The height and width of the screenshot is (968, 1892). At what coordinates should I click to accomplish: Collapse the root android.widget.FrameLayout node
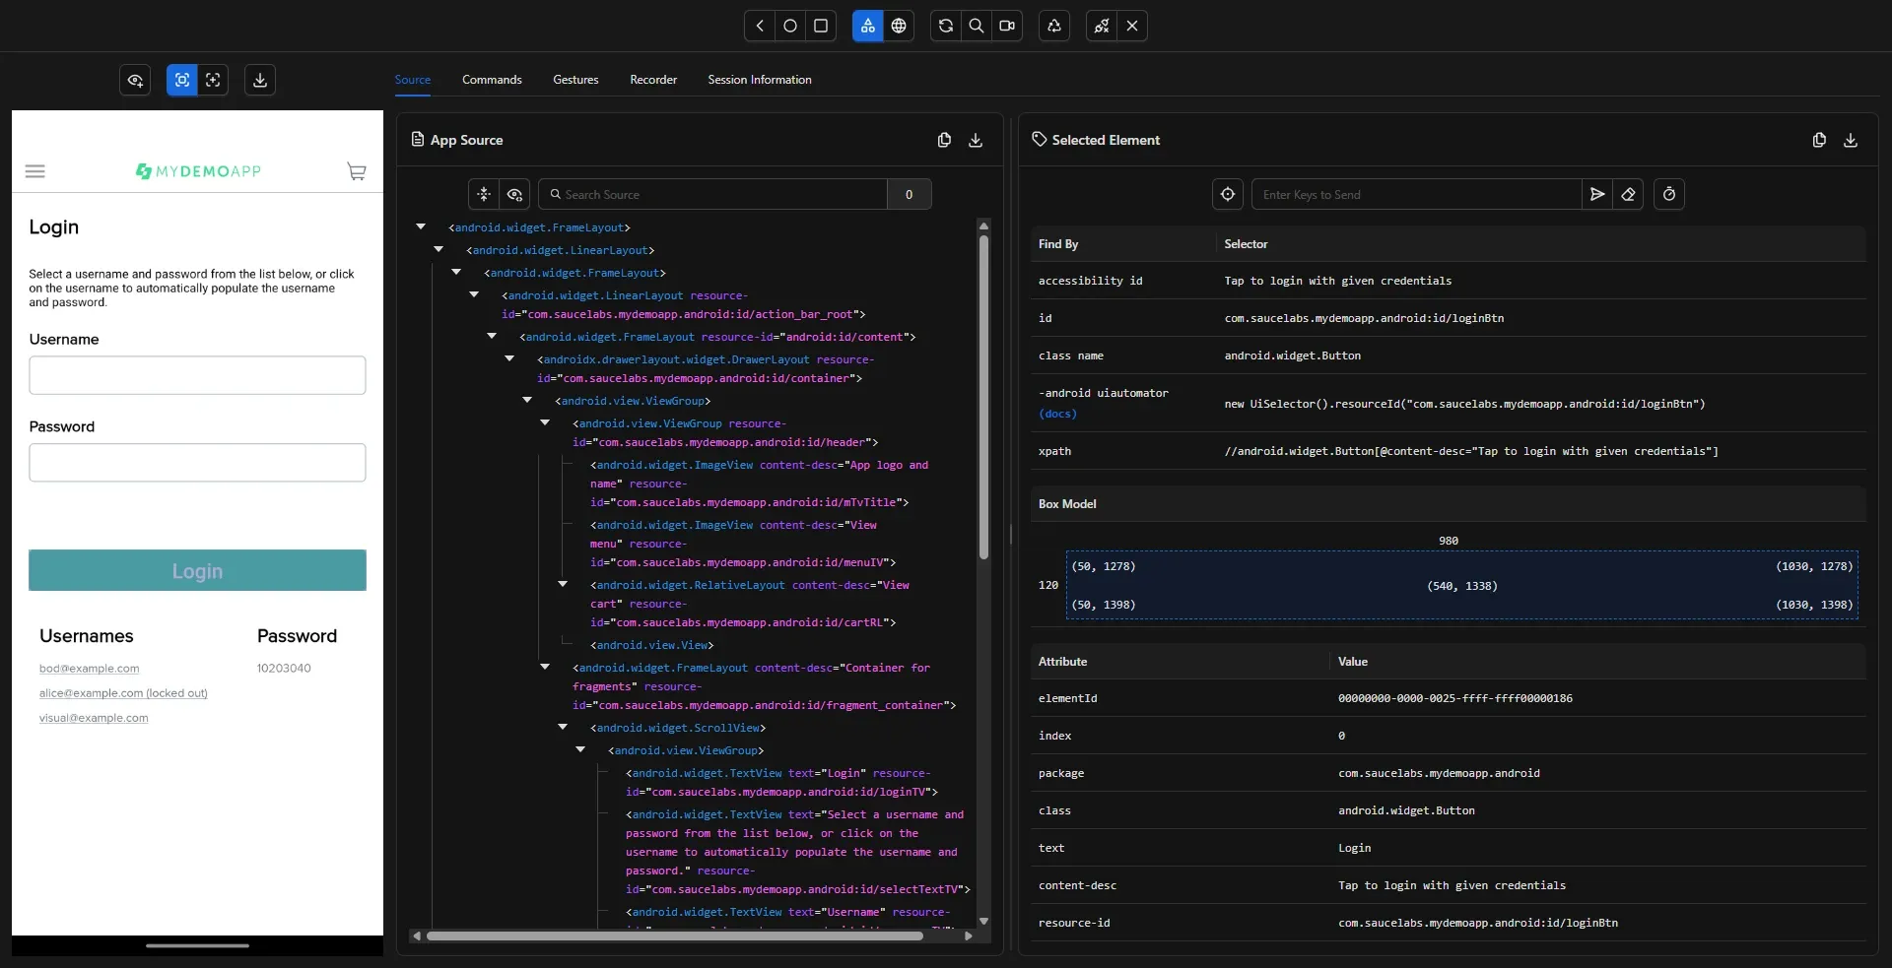click(x=422, y=227)
